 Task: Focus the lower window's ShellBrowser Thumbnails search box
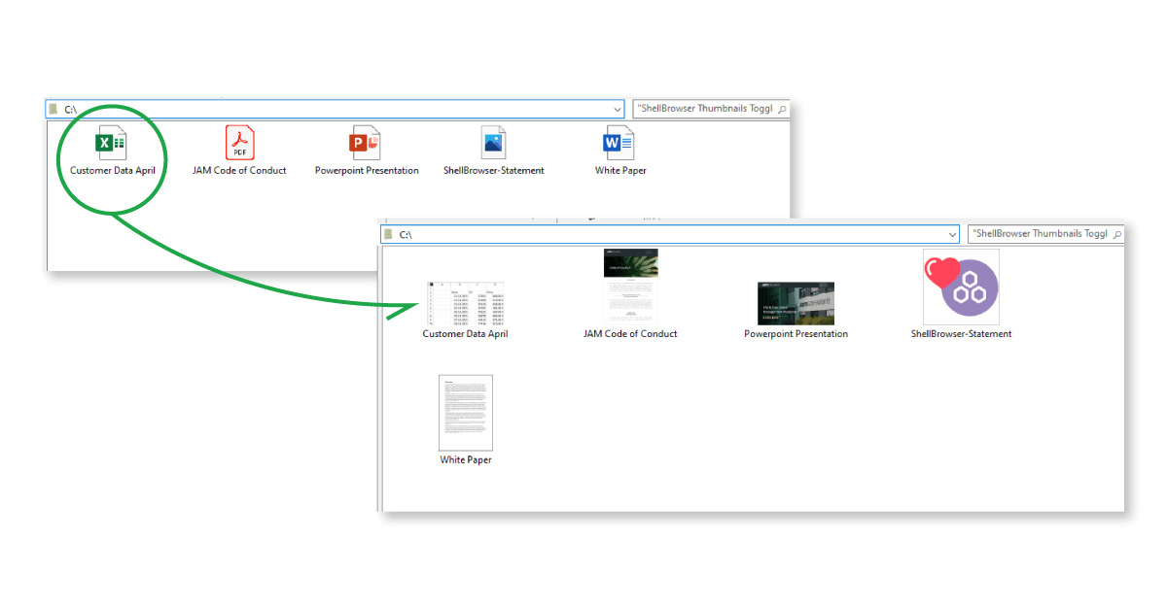[1041, 235]
